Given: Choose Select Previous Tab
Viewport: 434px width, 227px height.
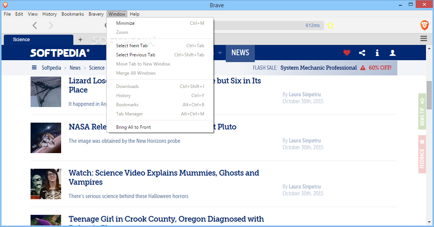Looking at the screenshot, I should pyautogui.click(x=160, y=54).
